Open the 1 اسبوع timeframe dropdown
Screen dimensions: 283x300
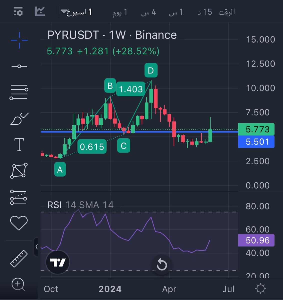pos(77,12)
